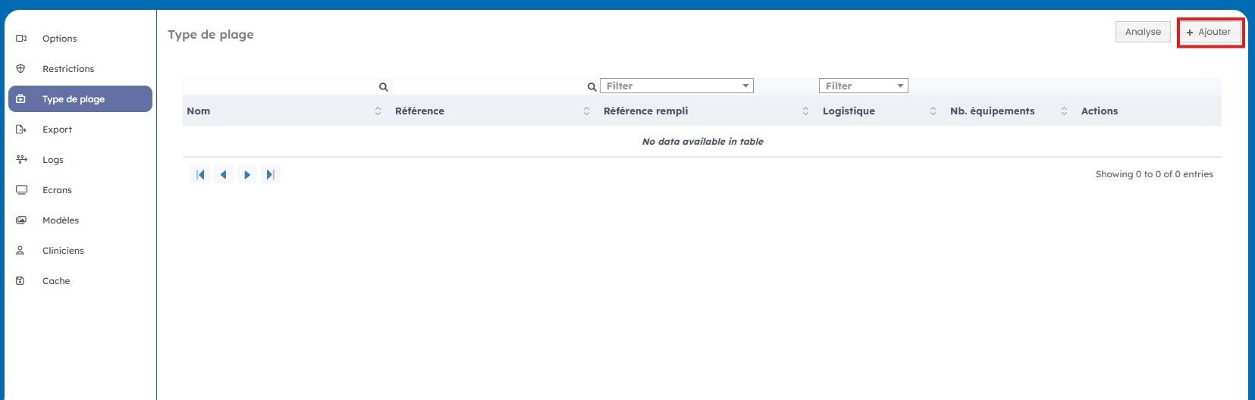Viewport: 1255px width, 400px height.
Task: Click the Ecrans monitor icon
Action: click(x=21, y=190)
